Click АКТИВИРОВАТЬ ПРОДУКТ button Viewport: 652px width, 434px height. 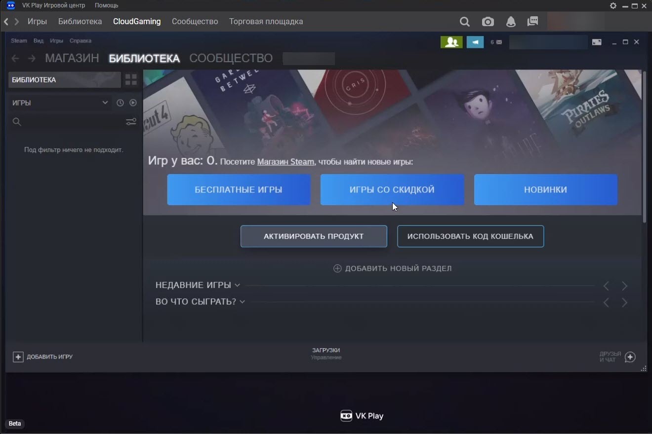coord(314,236)
